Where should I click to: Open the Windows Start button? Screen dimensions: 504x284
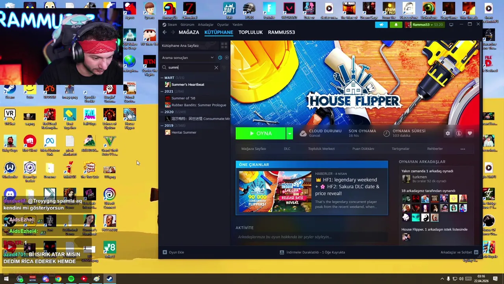tap(6, 279)
